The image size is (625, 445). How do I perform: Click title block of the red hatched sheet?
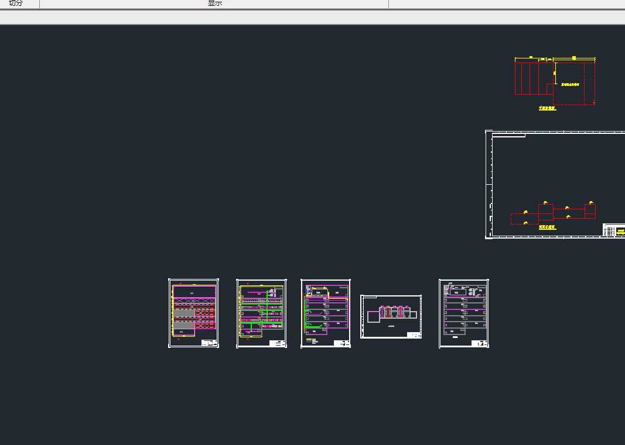pyautogui.click(x=210, y=343)
